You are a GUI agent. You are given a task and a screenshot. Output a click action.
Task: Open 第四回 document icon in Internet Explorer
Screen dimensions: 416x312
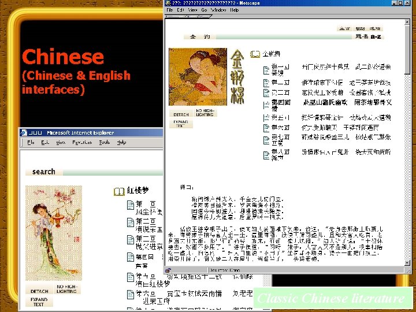click(131, 257)
